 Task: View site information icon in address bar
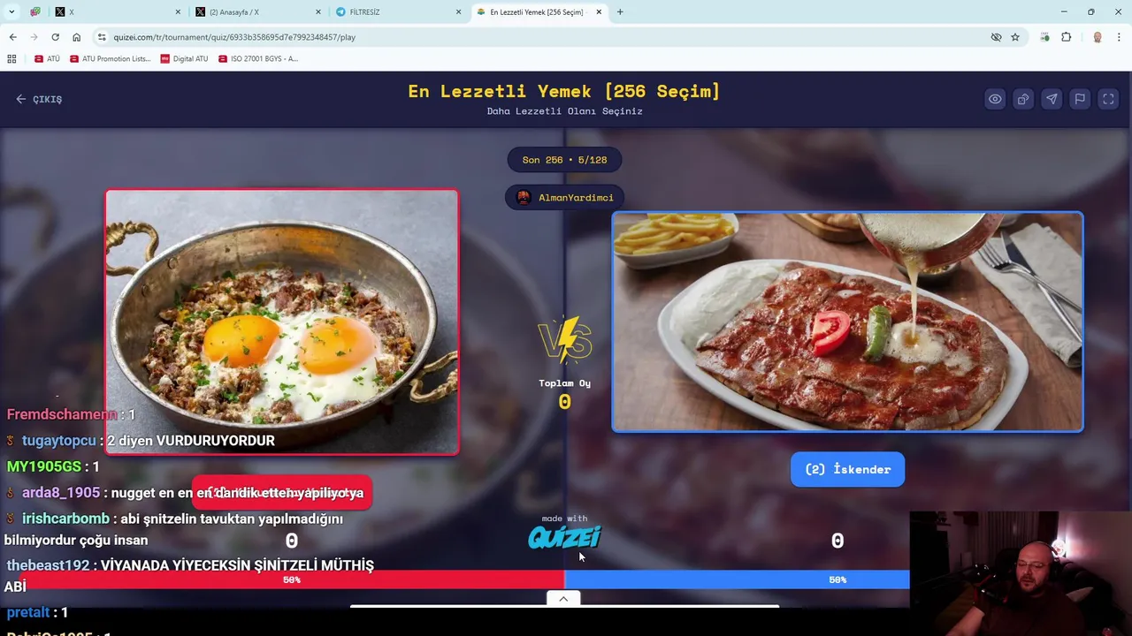(102, 37)
